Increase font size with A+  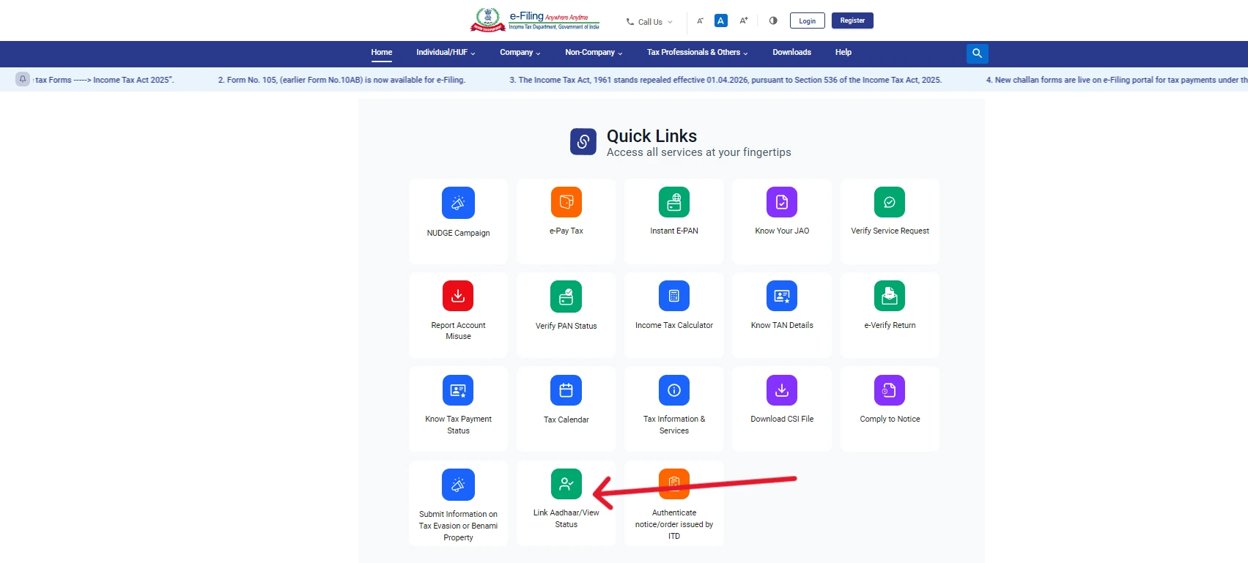743,20
